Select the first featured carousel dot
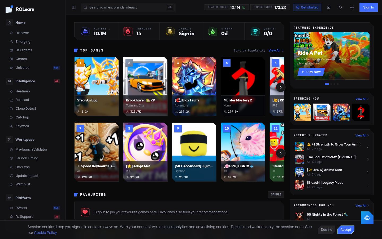Screen dimensions: 382x239 (x=327, y=84)
